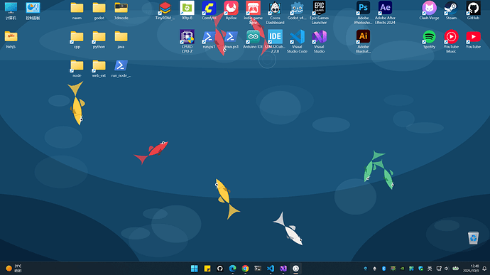Launch the Cocos Dashboard shortcut
The height and width of the screenshot is (275, 490).
(275, 13)
